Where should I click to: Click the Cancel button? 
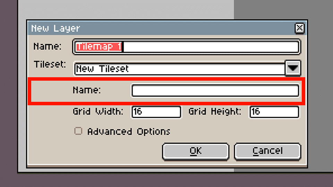[267, 151]
